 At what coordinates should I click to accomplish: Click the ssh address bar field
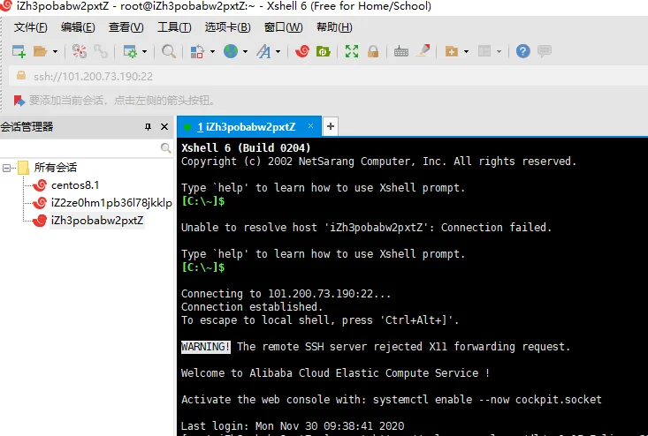click(x=329, y=76)
